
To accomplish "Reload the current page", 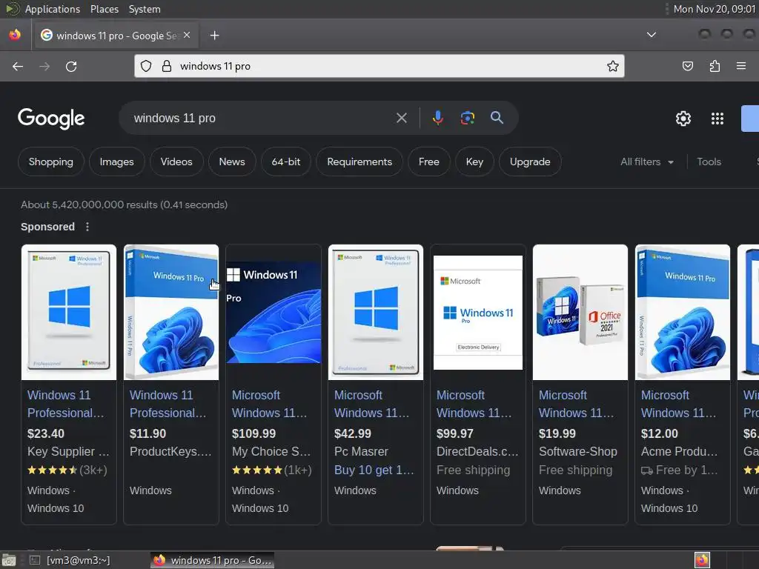I will pos(71,66).
